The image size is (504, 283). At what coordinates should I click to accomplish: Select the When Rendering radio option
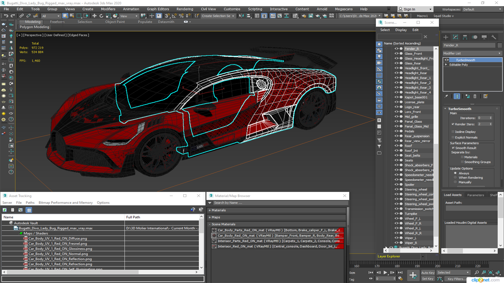pos(455,178)
